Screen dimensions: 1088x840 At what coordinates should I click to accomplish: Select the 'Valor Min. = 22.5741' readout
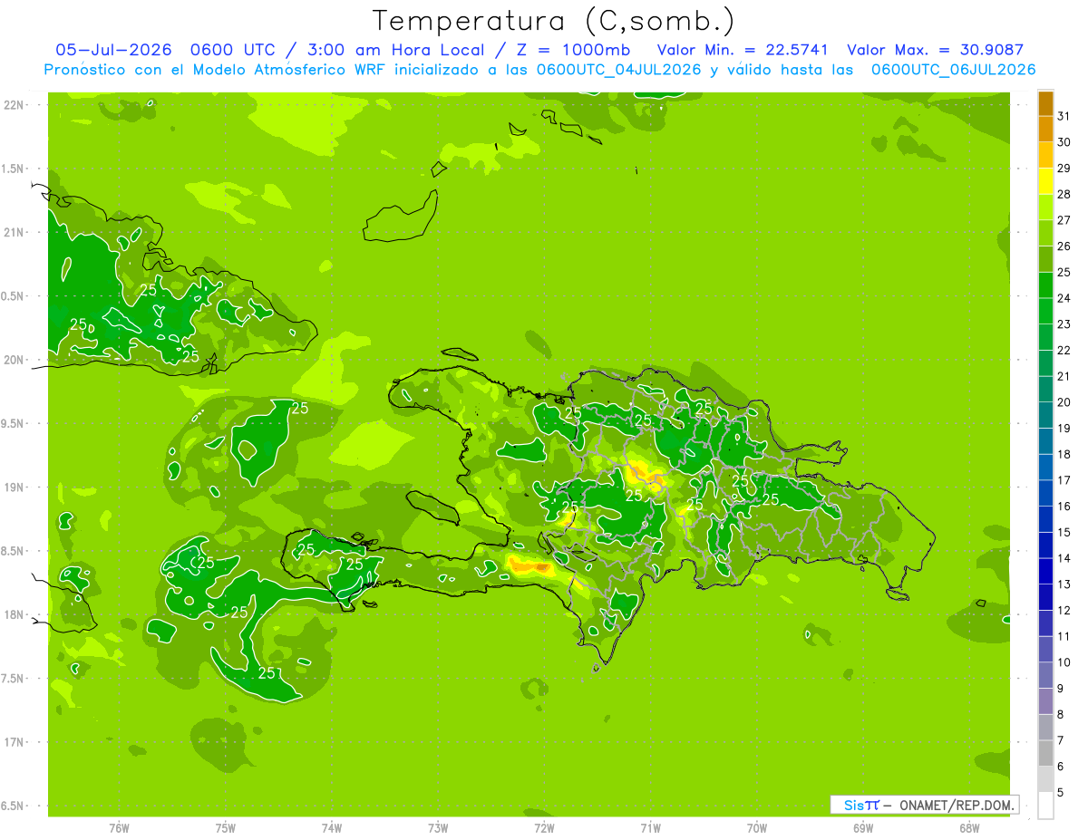point(742,50)
